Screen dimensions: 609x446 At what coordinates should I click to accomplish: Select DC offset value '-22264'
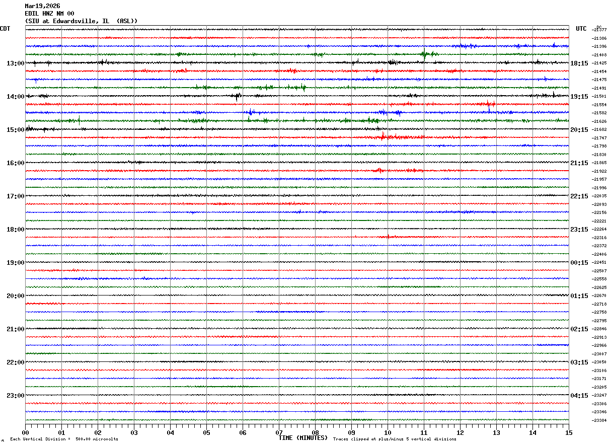(x=599, y=229)
